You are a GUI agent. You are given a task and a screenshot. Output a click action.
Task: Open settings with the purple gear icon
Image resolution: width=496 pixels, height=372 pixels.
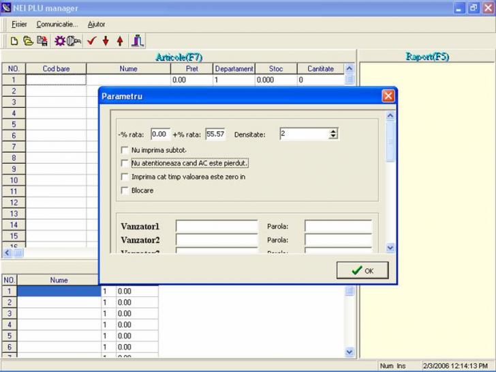(x=60, y=41)
